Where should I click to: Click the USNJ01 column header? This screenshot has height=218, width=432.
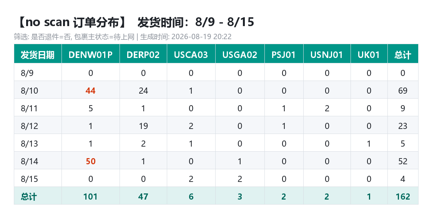(327, 54)
